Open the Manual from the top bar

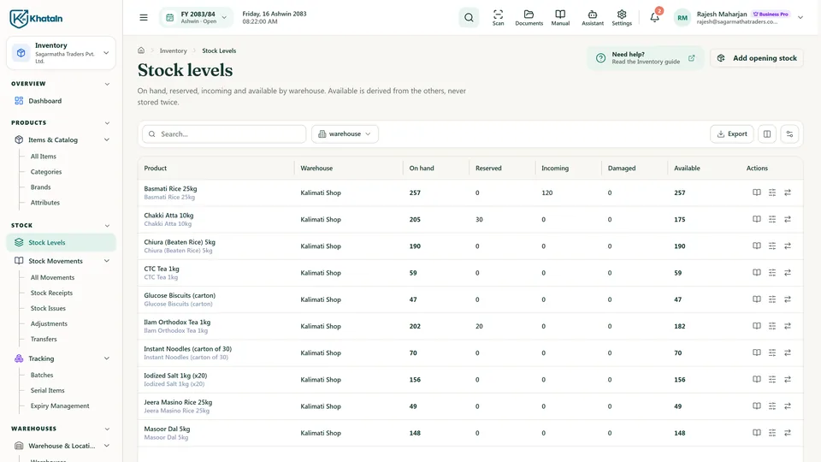point(560,18)
